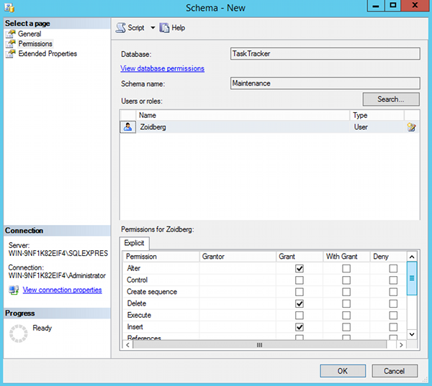This screenshot has width=432, height=386.
Task: Check Deny for Execute permission
Action: point(393,315)
